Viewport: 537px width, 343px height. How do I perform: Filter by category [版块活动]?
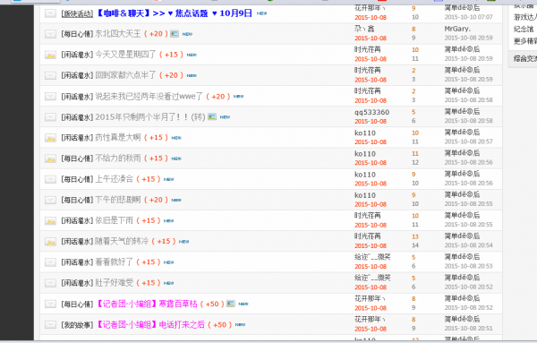coord(77,13)
